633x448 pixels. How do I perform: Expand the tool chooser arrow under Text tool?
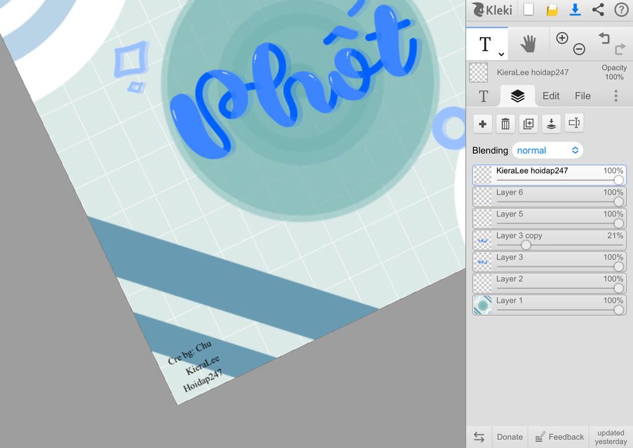point(501,54)
